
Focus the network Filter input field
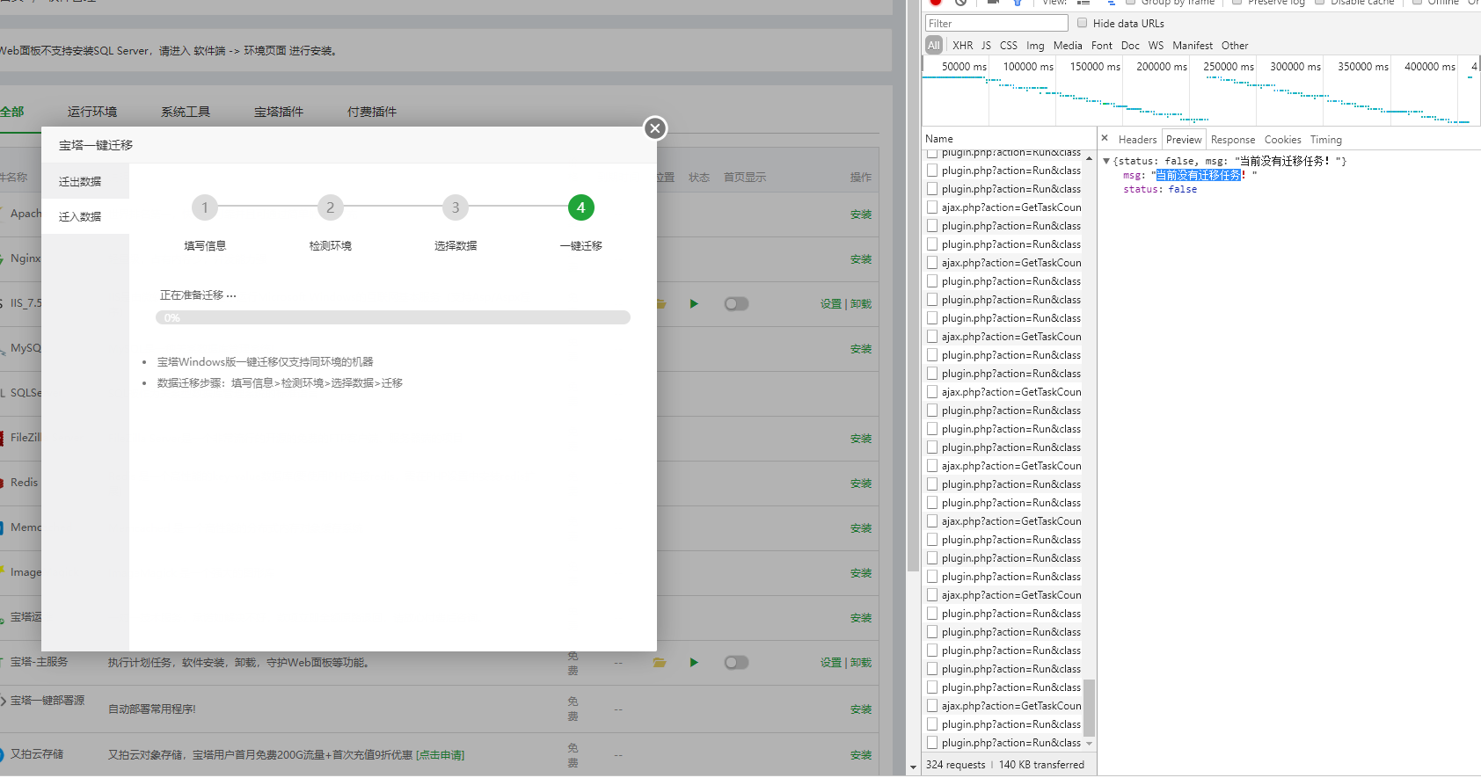pos(996,24)
